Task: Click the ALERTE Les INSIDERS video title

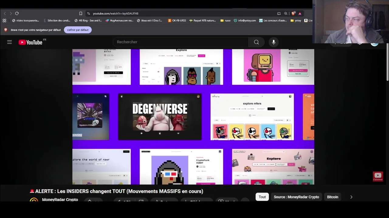Action: (x=116, y=191)
